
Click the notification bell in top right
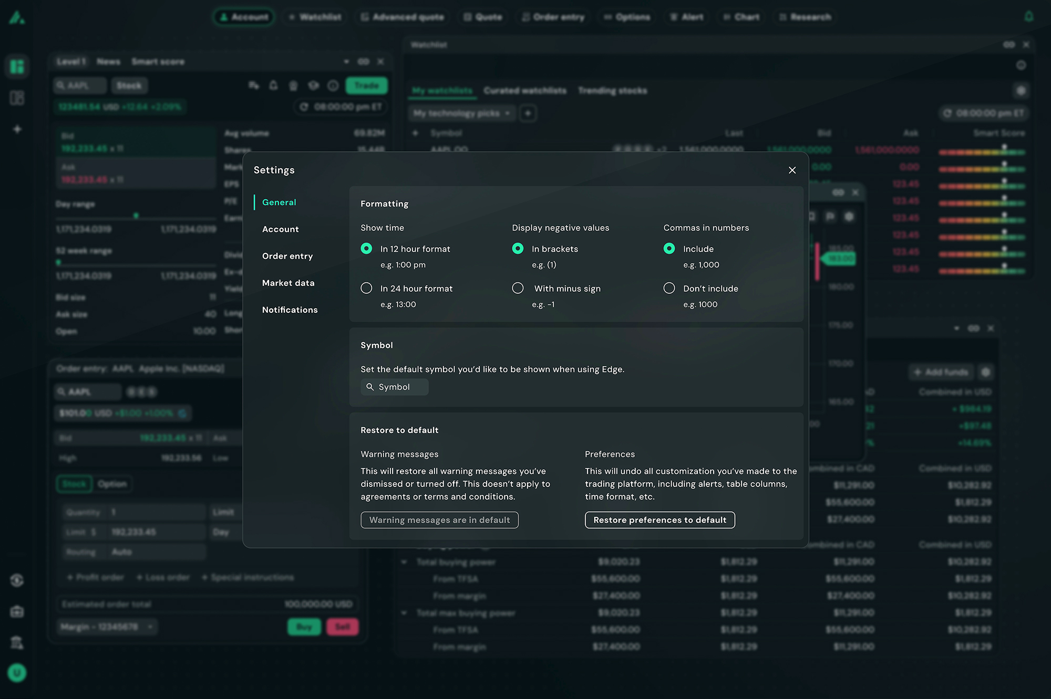(x=1028, y=16)
